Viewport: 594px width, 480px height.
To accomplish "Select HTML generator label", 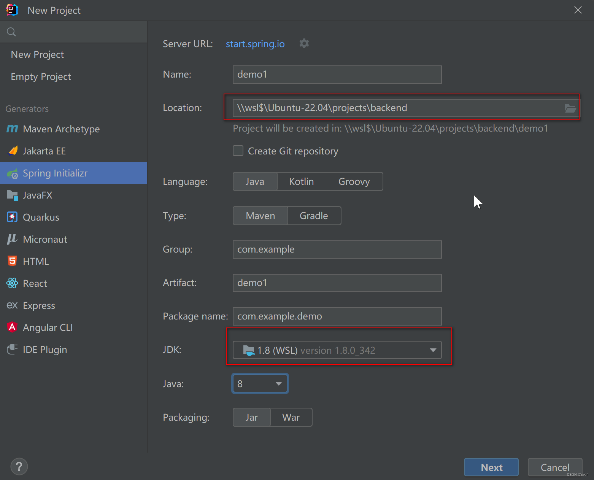I will 36,261.
